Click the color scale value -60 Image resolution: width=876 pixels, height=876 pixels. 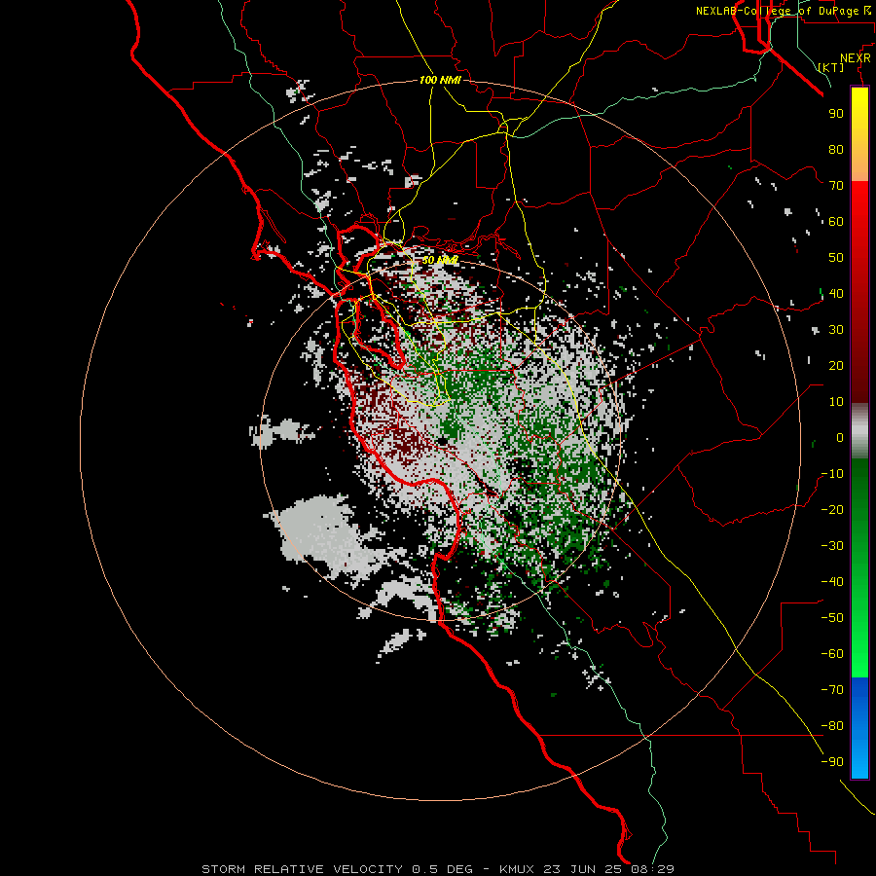(x=832, y=654)
